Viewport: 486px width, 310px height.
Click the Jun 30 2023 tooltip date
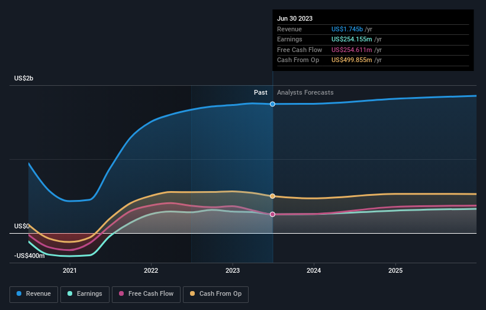click(295, 18)
